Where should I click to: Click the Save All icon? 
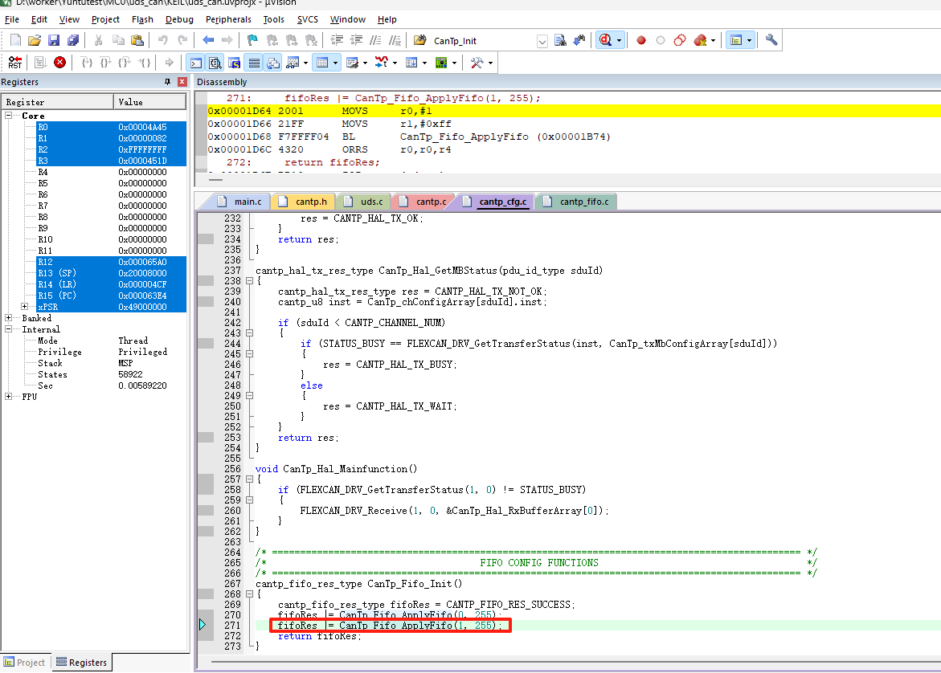[x=73, y=41]
